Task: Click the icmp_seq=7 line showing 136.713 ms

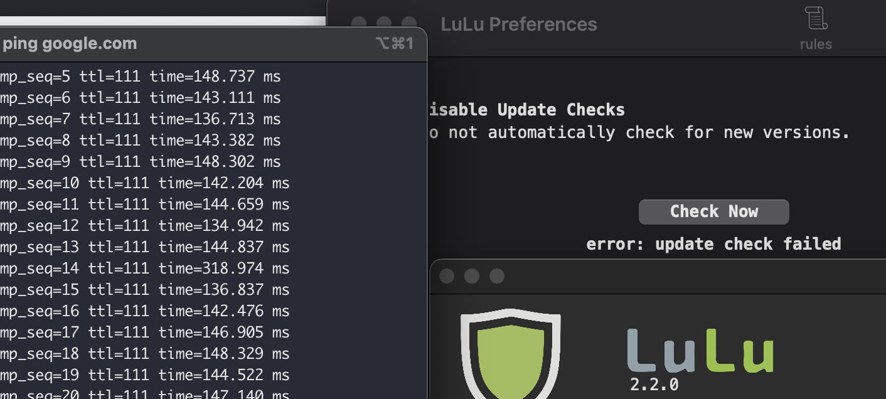Action: point(141,119)
